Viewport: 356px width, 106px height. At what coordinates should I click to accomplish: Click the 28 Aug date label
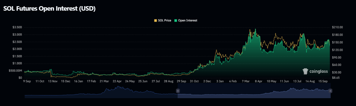coord(168,81)
